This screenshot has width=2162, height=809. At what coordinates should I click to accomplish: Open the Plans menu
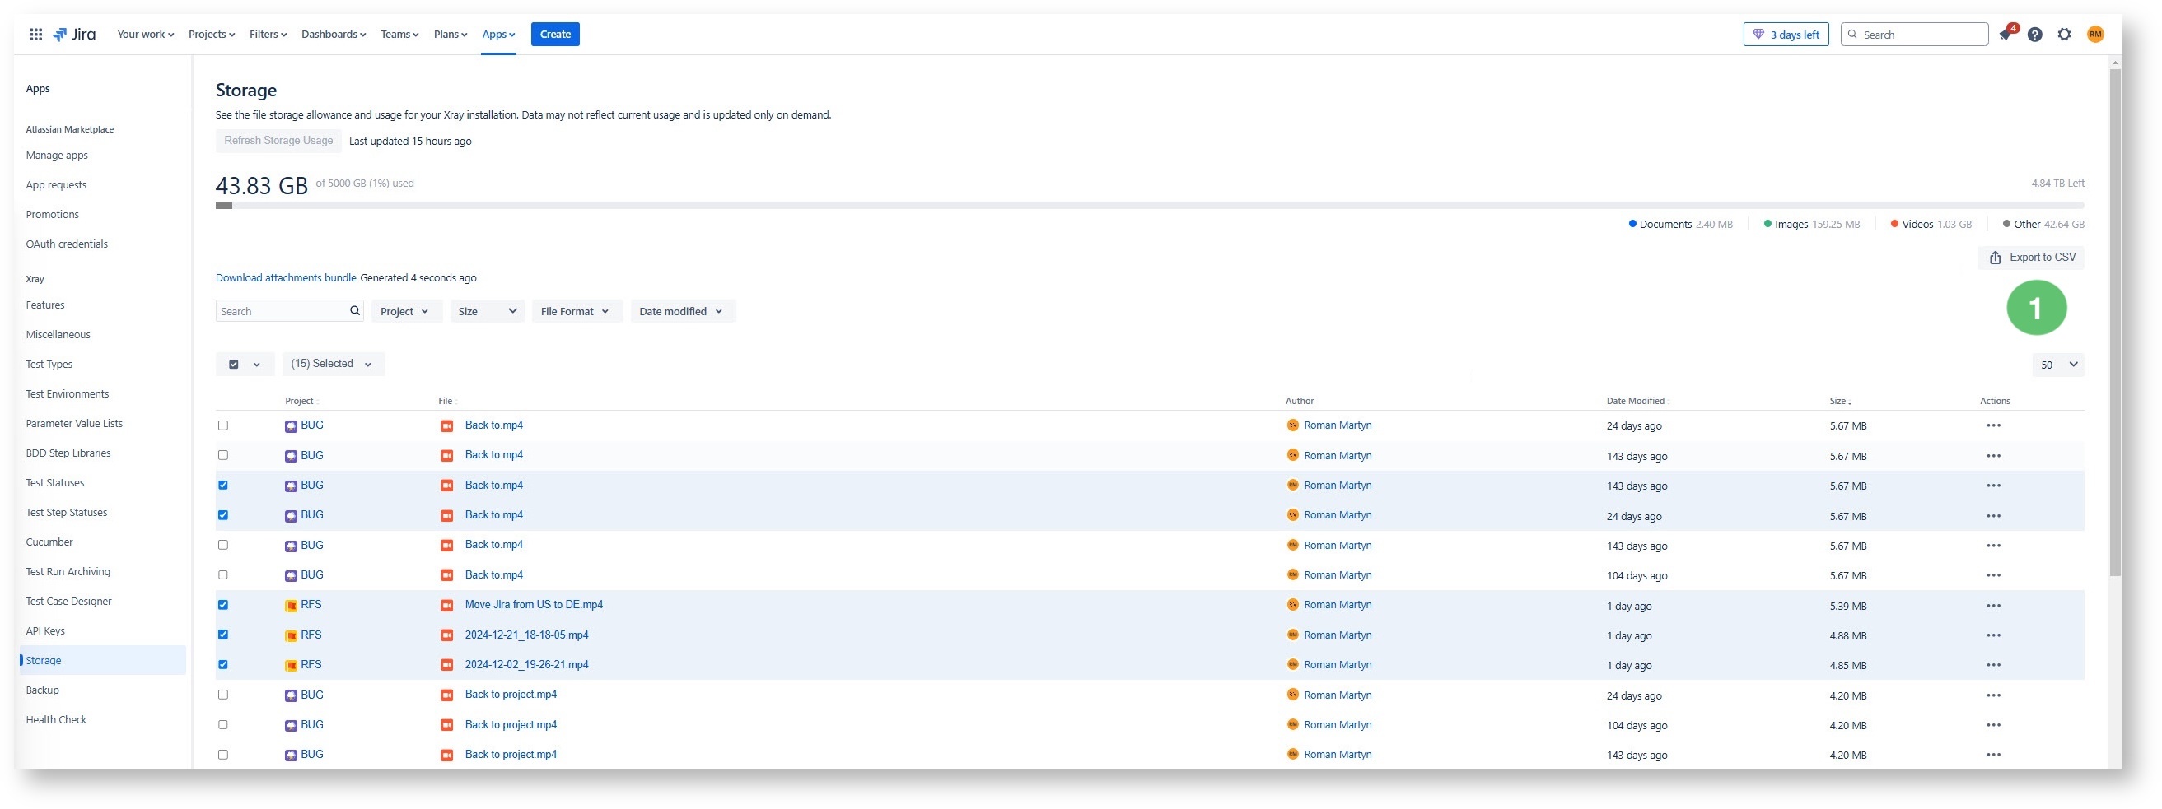pyautogui.click(x=450, y=35)
